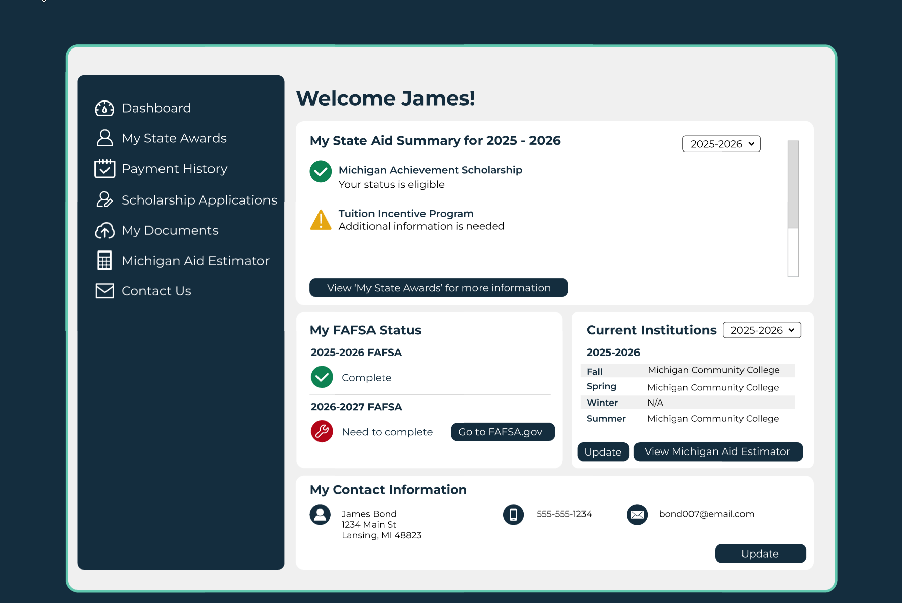
Task: Click the My Documents cloud upload icon
Action: [x=104, y=230]
